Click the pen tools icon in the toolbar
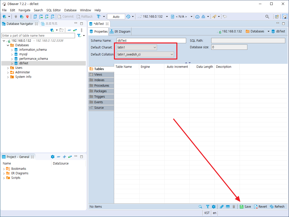 point(214,17)
